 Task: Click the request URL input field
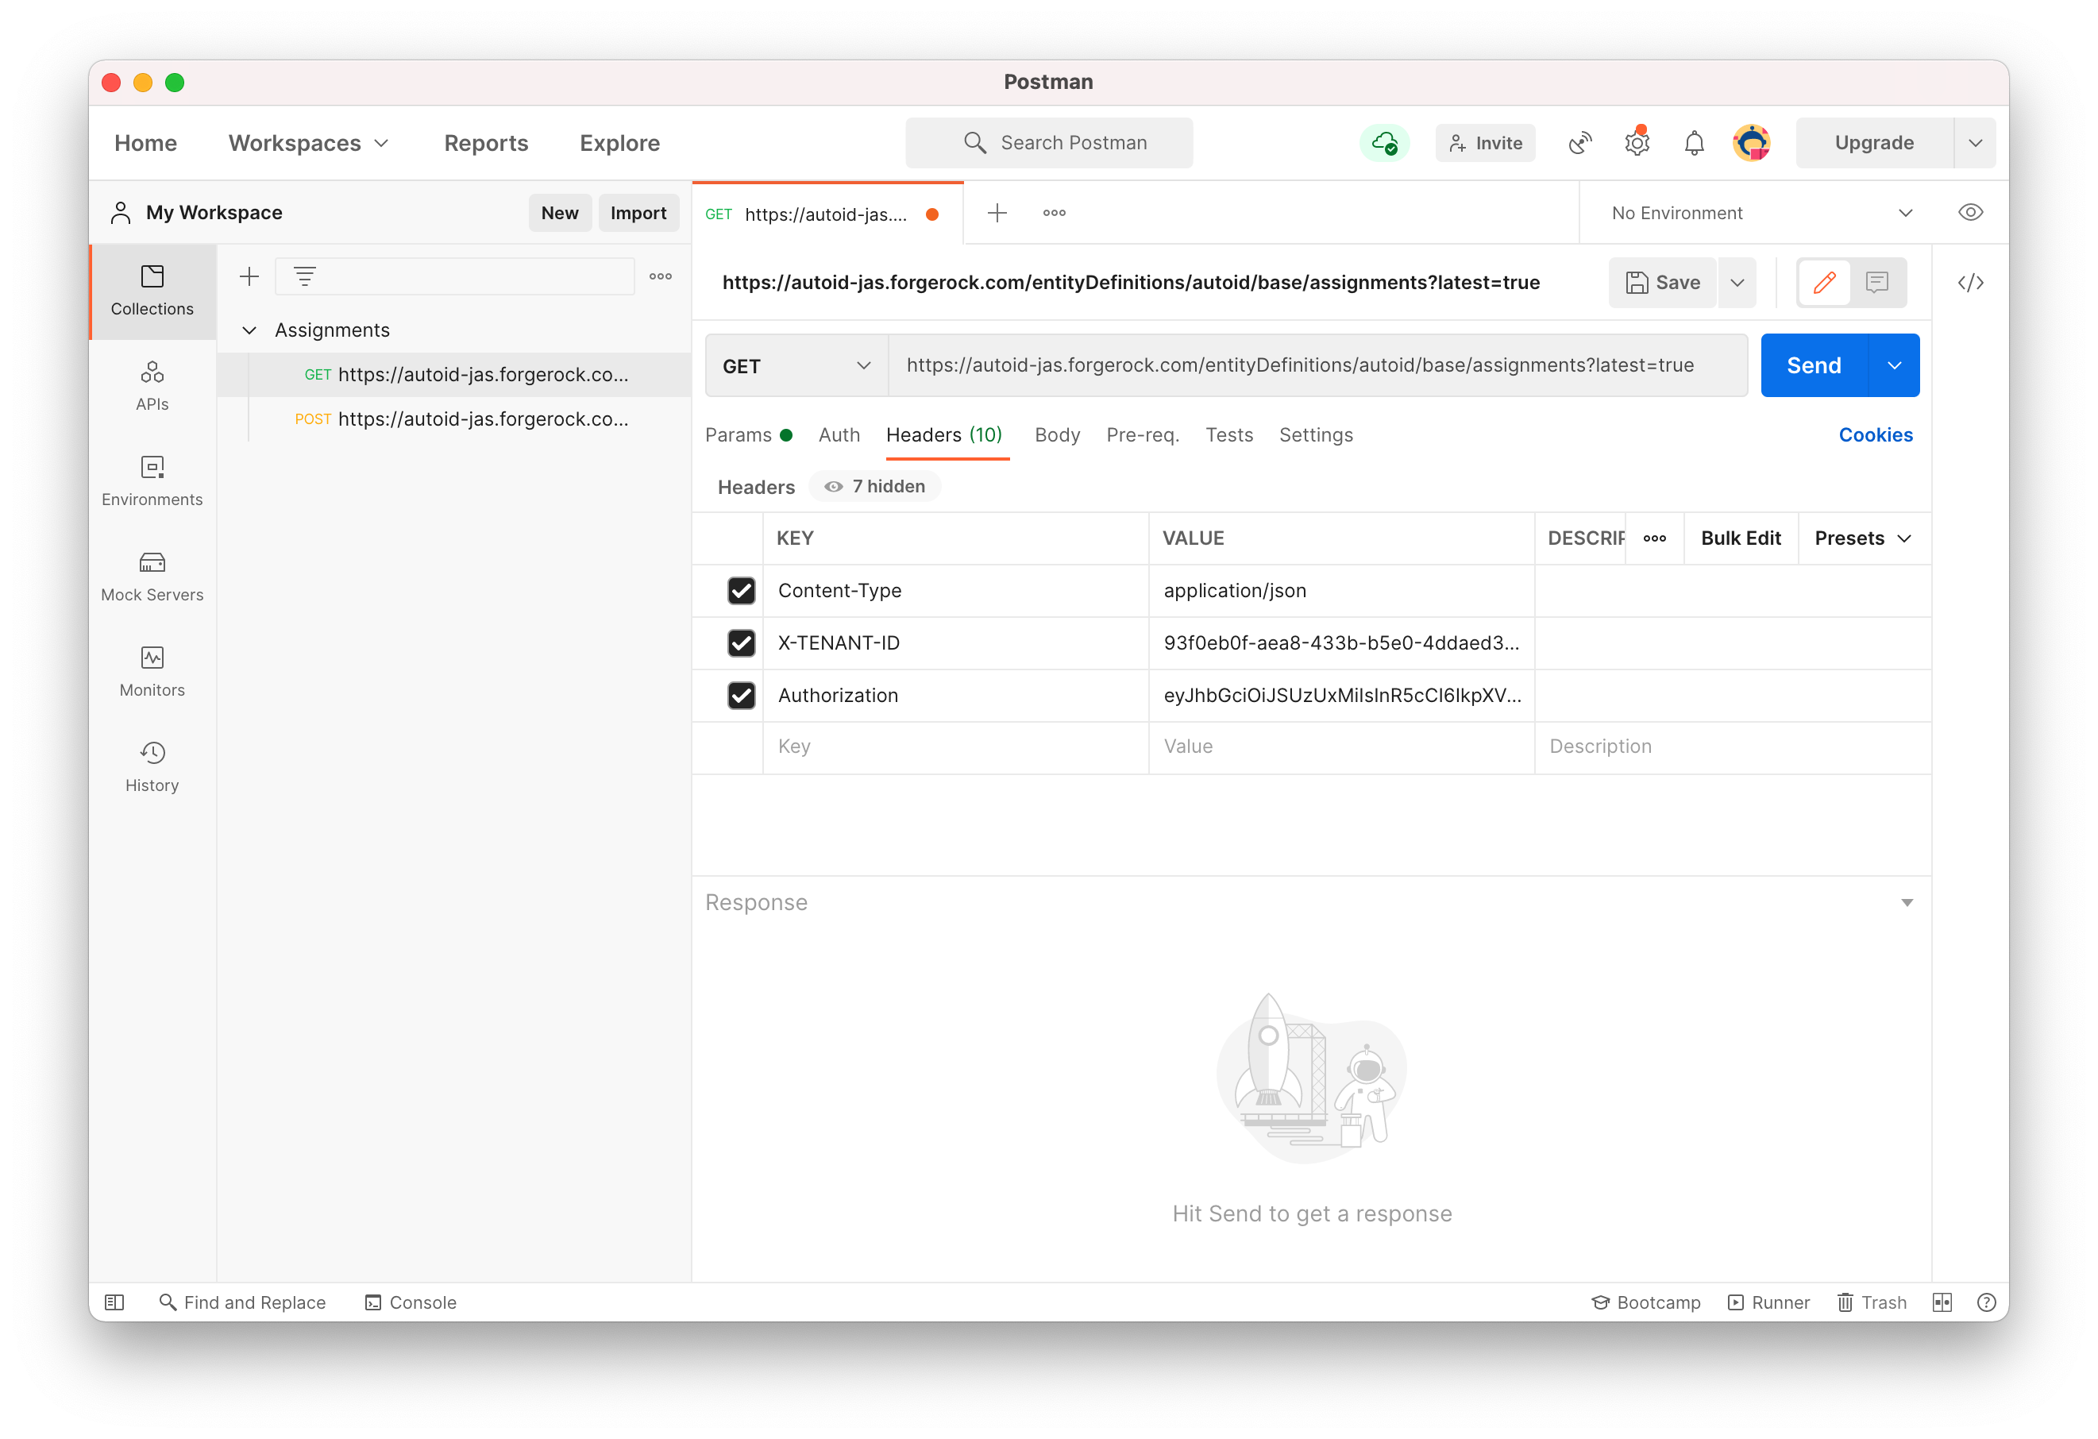[1317, 365]
